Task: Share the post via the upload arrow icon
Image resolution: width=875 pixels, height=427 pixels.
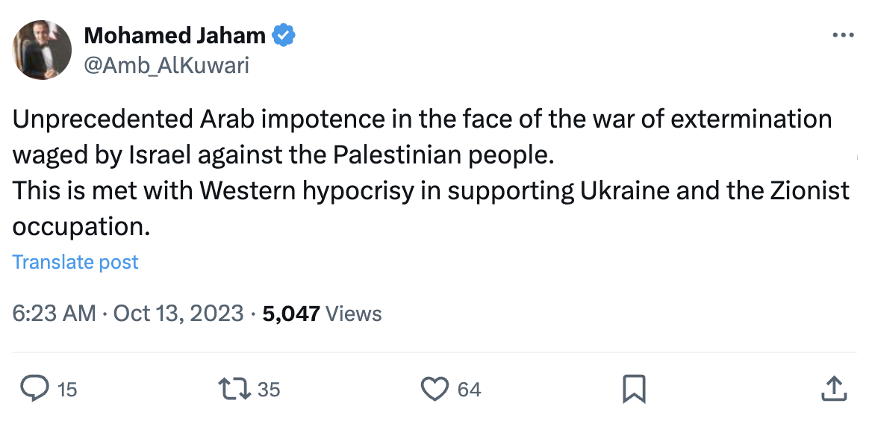Action: [x=832, y=388]
